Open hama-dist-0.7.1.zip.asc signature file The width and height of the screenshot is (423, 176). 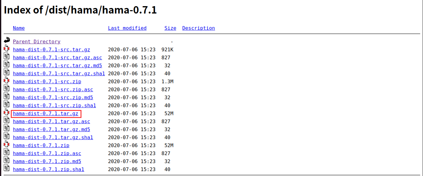click(x=47, y=153)
